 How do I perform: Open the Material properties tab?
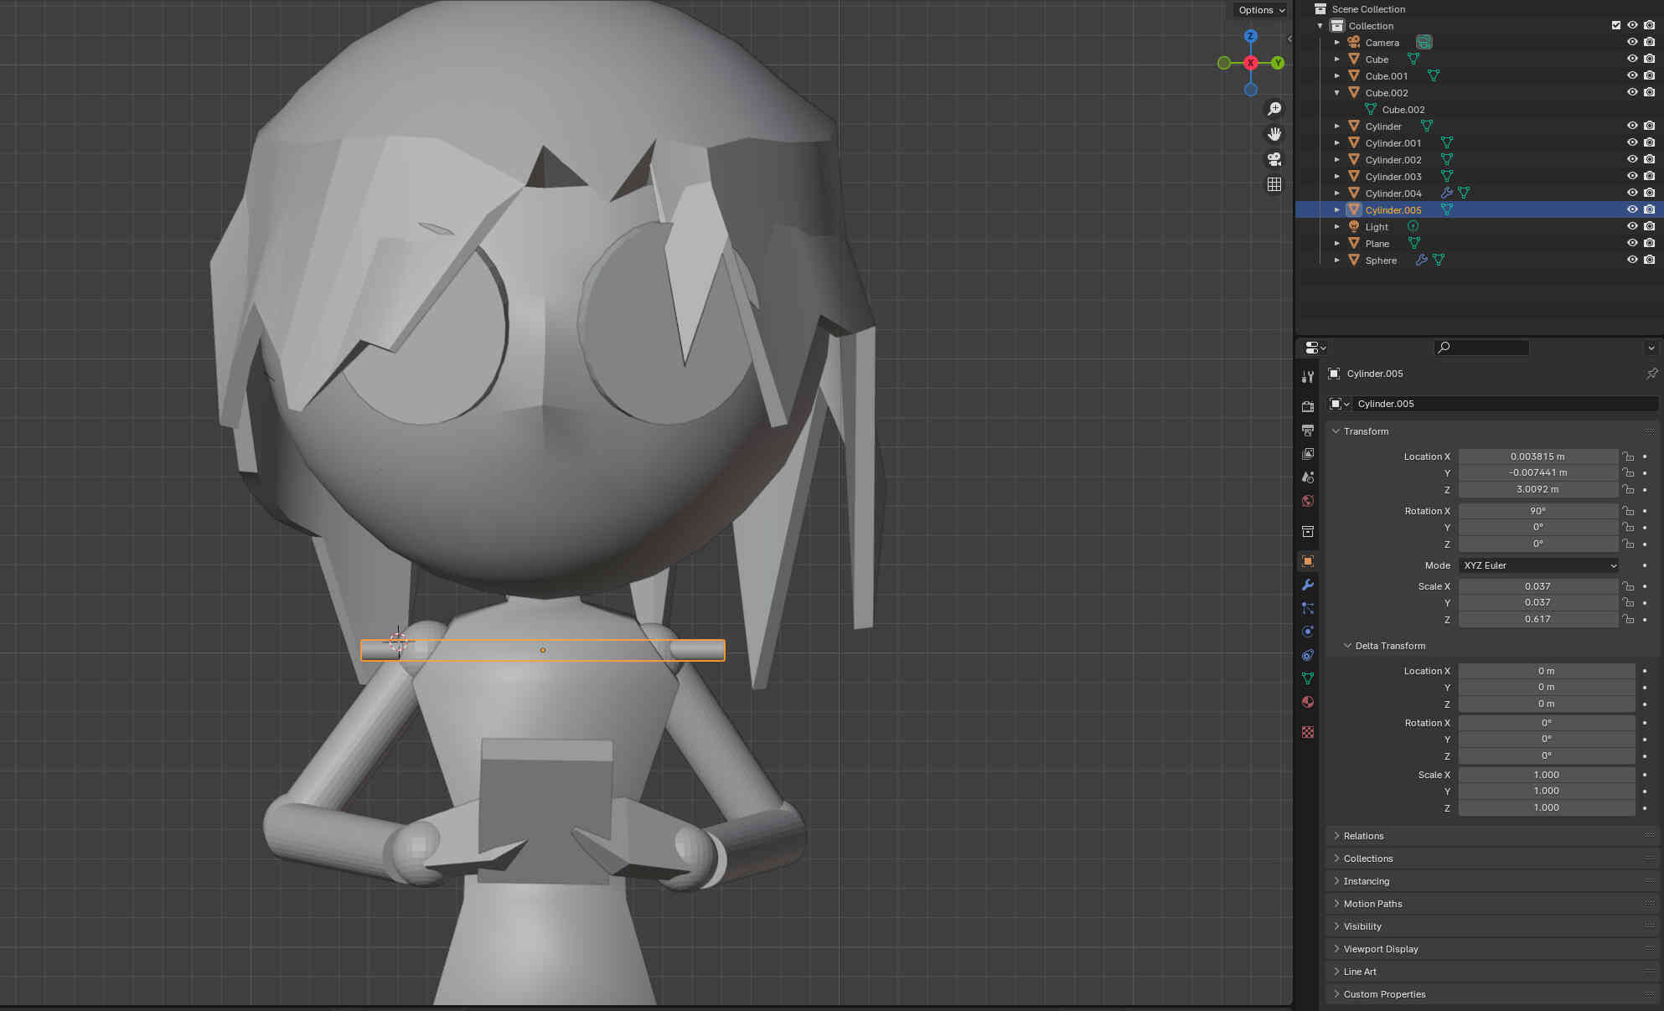click(x=1308, y=702)
